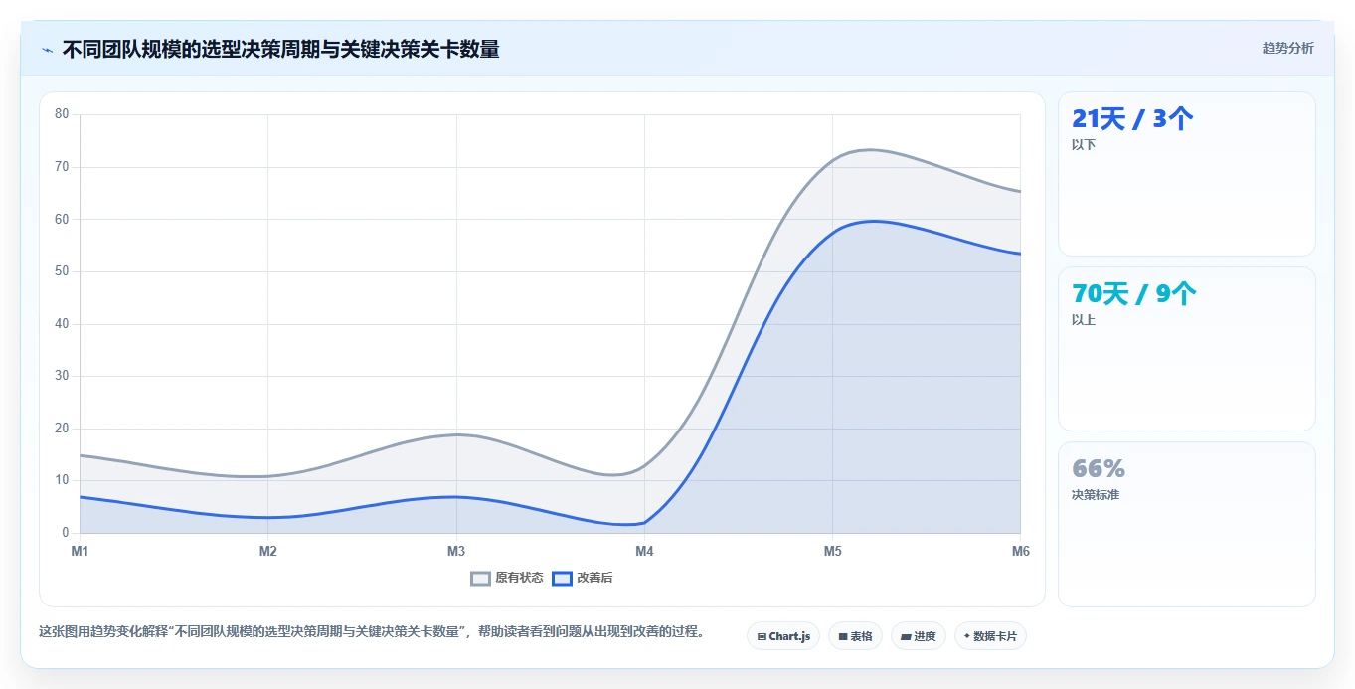Screen dimensions: 1355x689
Task: Click the M1 x-axis label
Action: click(80, 551)
